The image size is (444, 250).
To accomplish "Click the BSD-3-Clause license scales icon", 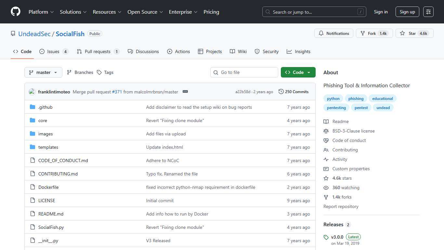I will click(x=326, y=131).
